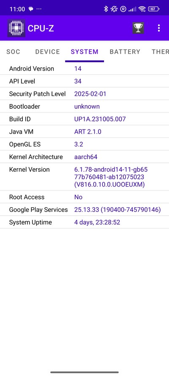
Task: Tap the Wi-Fi signal icon
Action: [x=142, y=9]
